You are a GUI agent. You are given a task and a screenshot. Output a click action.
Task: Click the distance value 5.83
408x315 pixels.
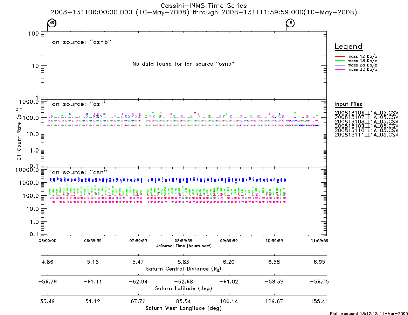point(184,262)
